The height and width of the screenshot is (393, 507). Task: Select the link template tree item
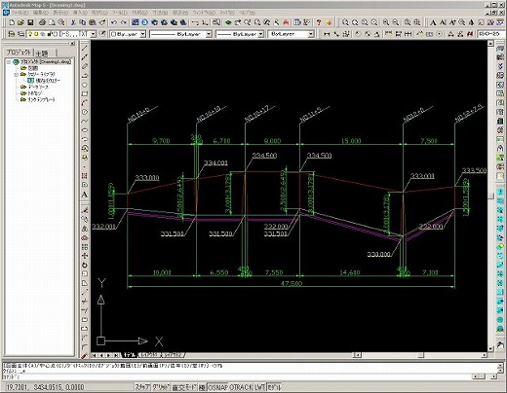38,99
